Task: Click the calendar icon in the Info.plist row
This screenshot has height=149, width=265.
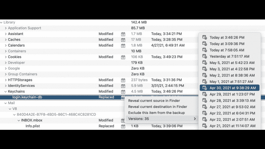Action: click(123, 126)
